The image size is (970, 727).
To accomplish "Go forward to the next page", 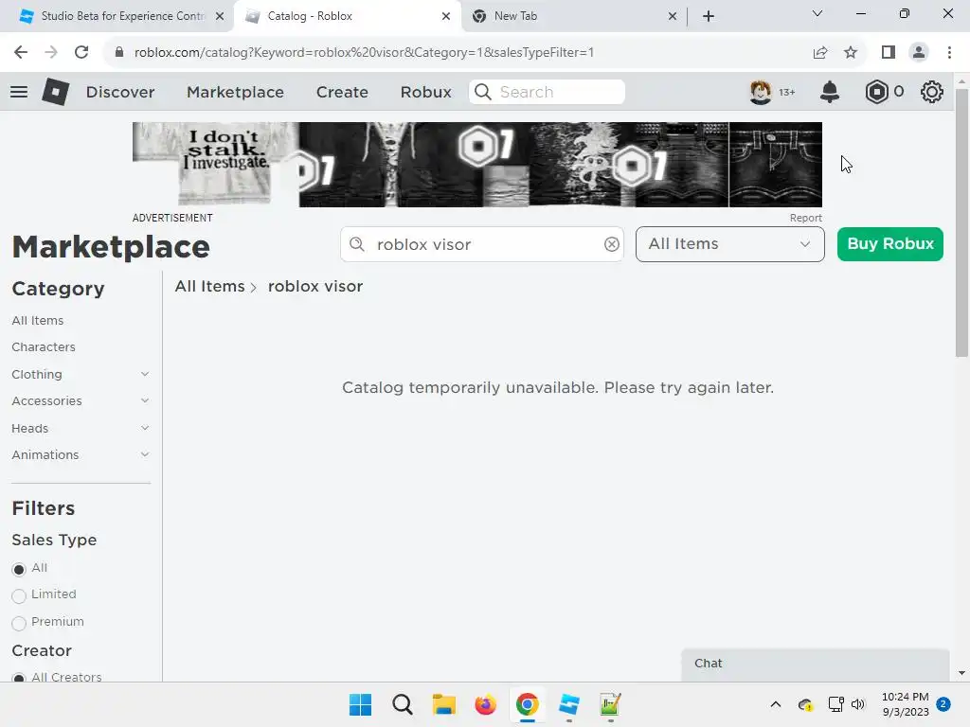I will point(51,53).
